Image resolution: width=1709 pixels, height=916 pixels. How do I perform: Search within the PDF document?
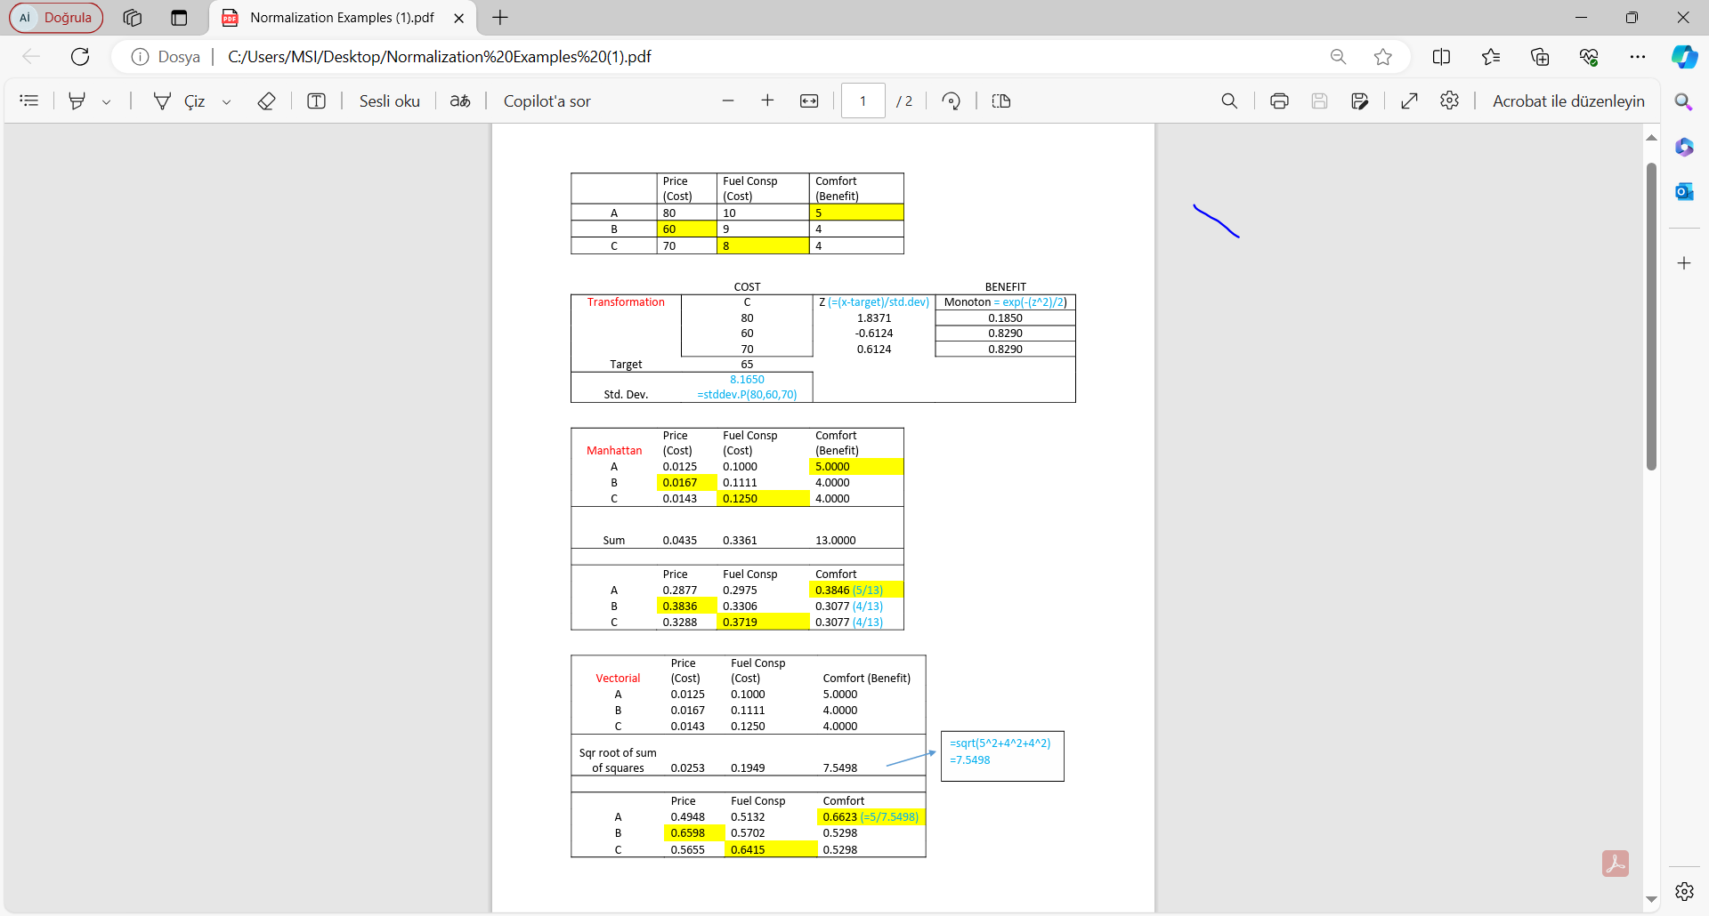pos(1229,101)
